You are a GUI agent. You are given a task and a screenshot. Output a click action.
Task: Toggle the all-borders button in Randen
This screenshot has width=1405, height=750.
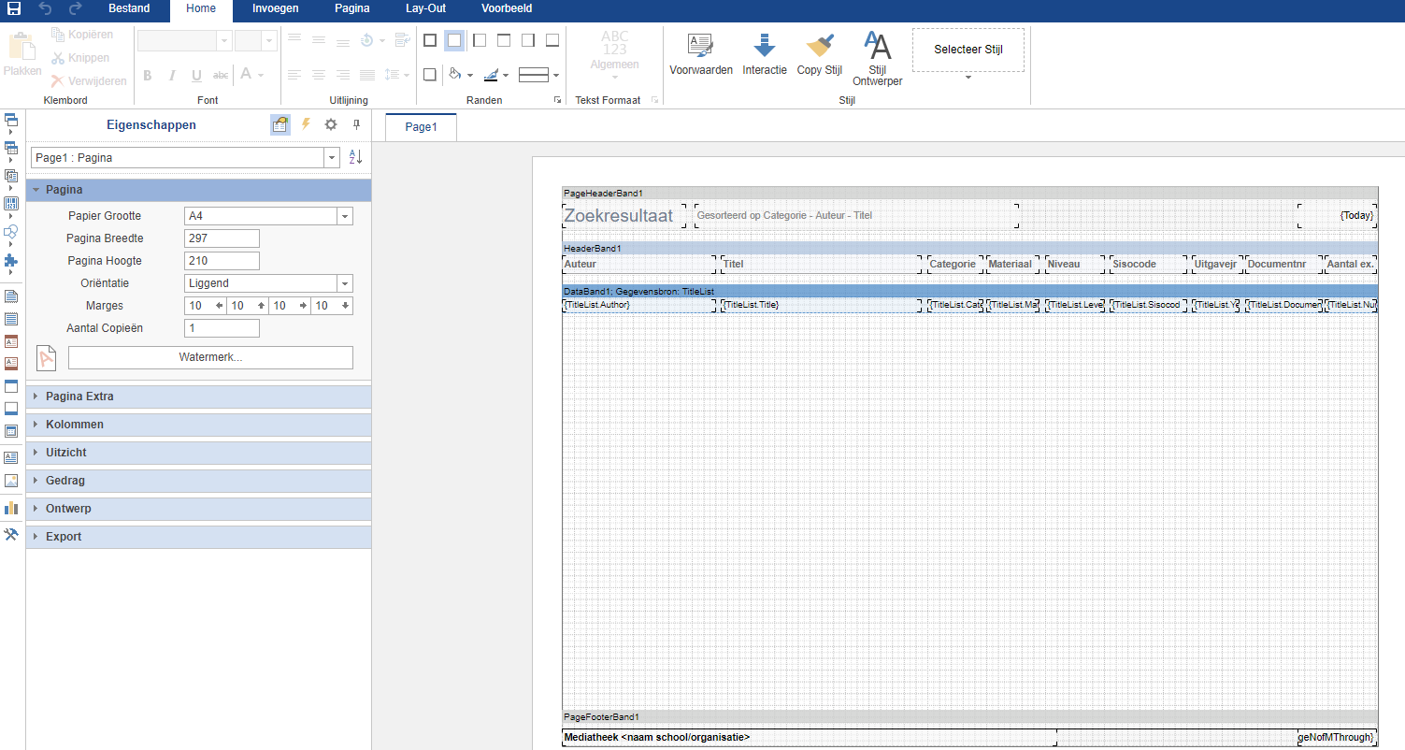pyautogui.click(x=429, y=40)
